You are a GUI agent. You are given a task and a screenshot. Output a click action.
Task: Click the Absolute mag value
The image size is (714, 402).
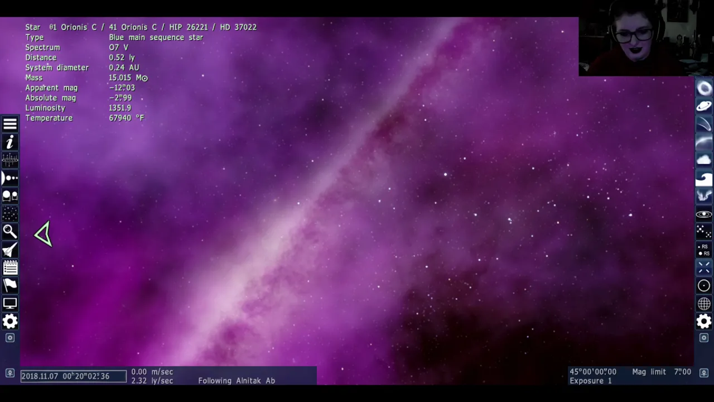pos(120,98)
